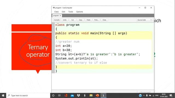Open the Source Code view dropdown
The image size is (175, 98).
point(144,20)
